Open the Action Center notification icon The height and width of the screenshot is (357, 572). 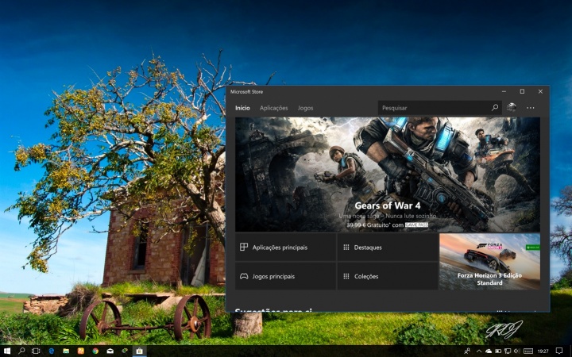[x=559, y=350]
